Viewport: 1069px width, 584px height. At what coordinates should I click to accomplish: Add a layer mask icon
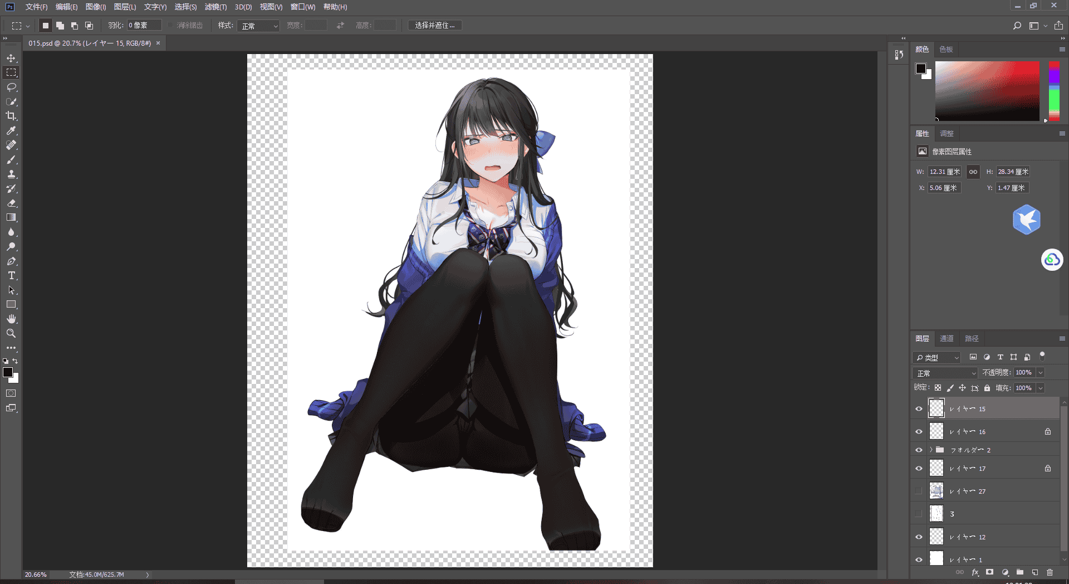click(x=989, y=572)
